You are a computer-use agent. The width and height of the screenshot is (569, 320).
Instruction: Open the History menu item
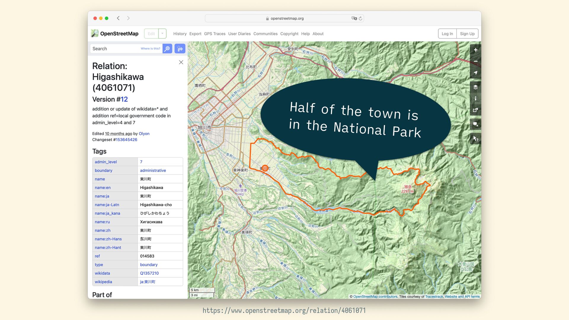pyautogui.click(x=180, y=34)
